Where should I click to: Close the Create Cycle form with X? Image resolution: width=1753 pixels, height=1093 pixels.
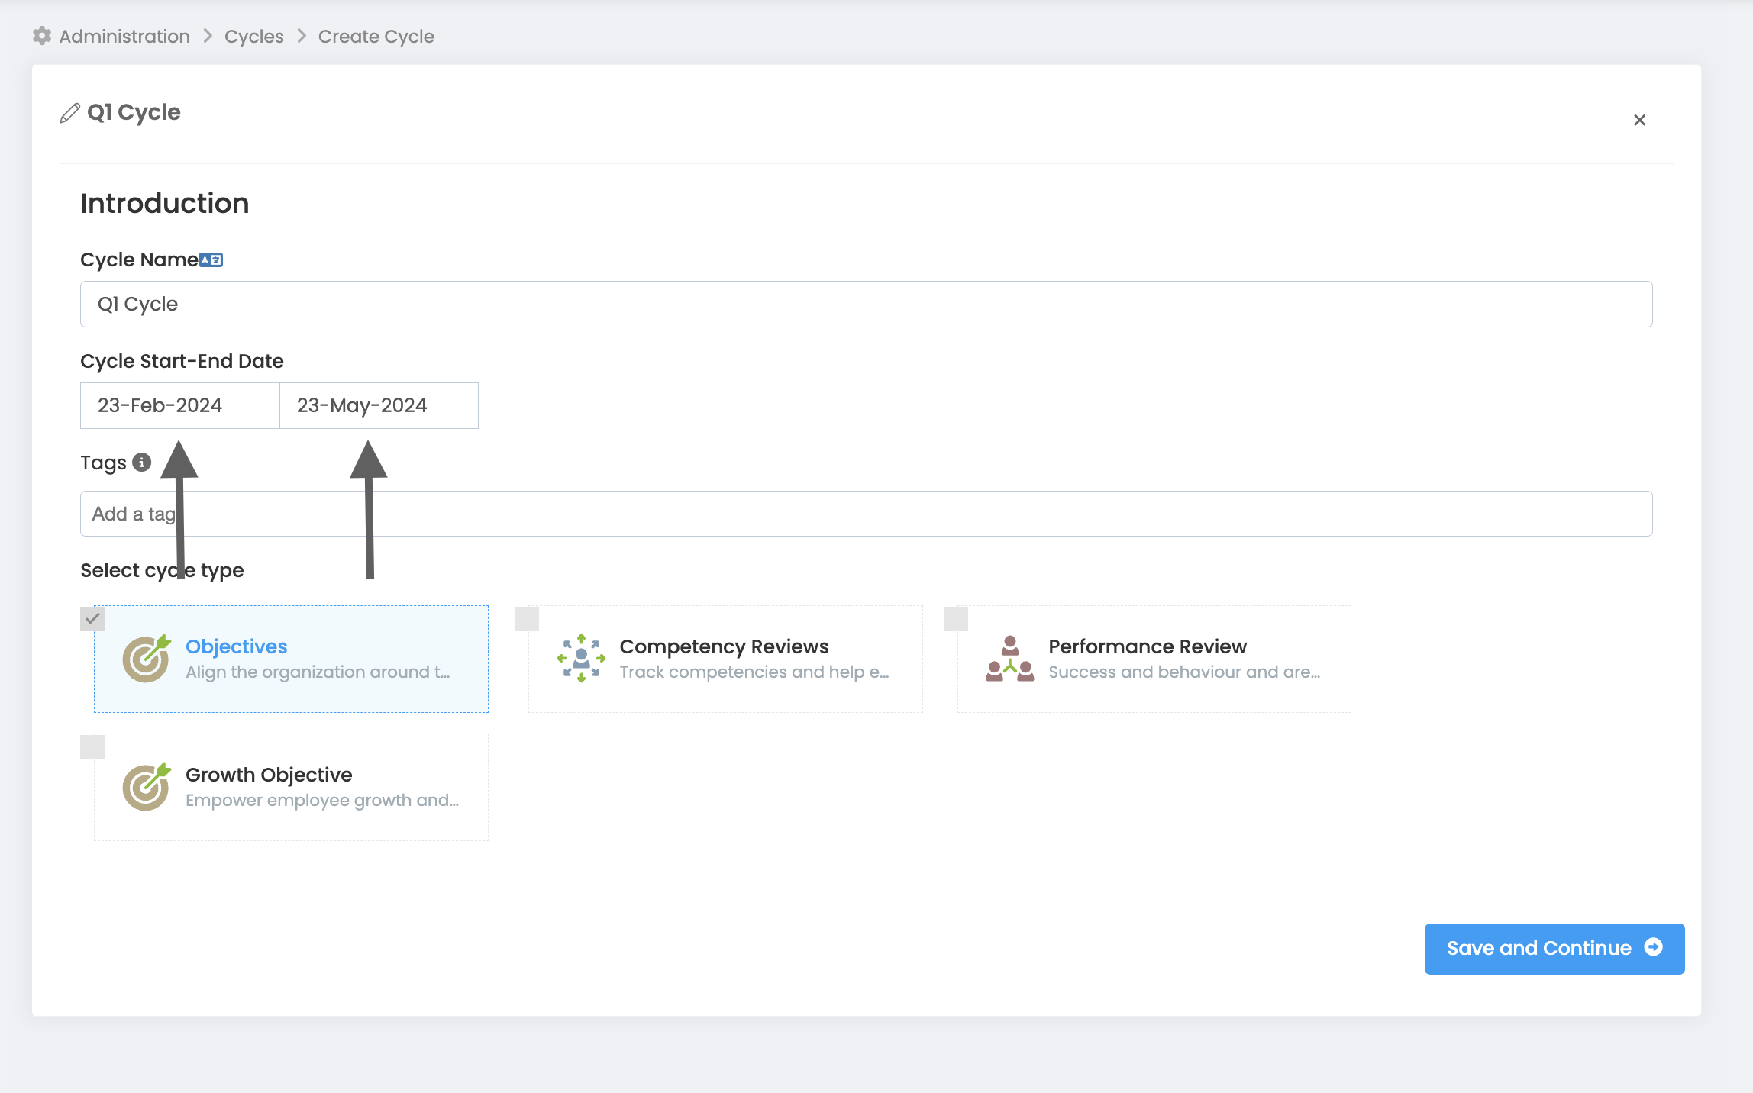click(x=1639, y=120)
